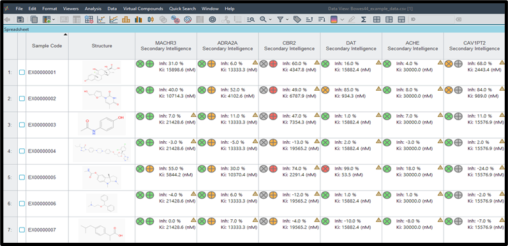This screenshot has height=246, width=508.
Task: Open the Window menu
Action: 210,9
